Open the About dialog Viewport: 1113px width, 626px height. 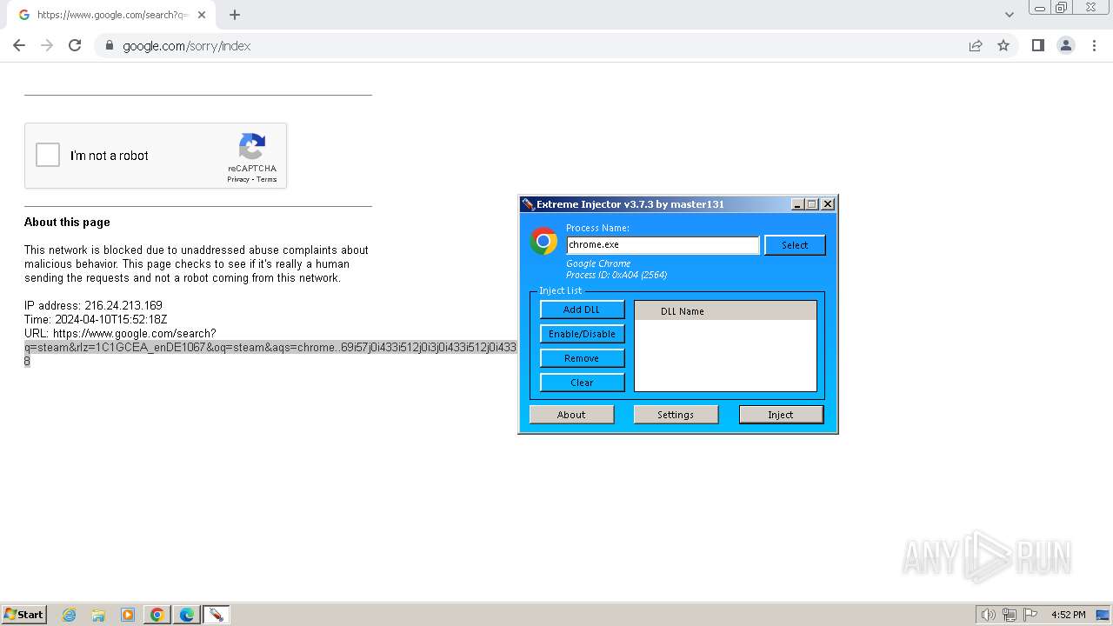pos(571,415)
